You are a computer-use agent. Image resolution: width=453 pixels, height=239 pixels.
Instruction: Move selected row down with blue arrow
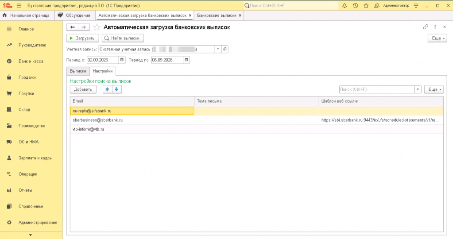117,89
